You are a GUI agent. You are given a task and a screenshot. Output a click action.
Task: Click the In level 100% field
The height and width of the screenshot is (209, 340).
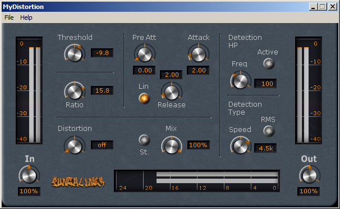(29, 191)
